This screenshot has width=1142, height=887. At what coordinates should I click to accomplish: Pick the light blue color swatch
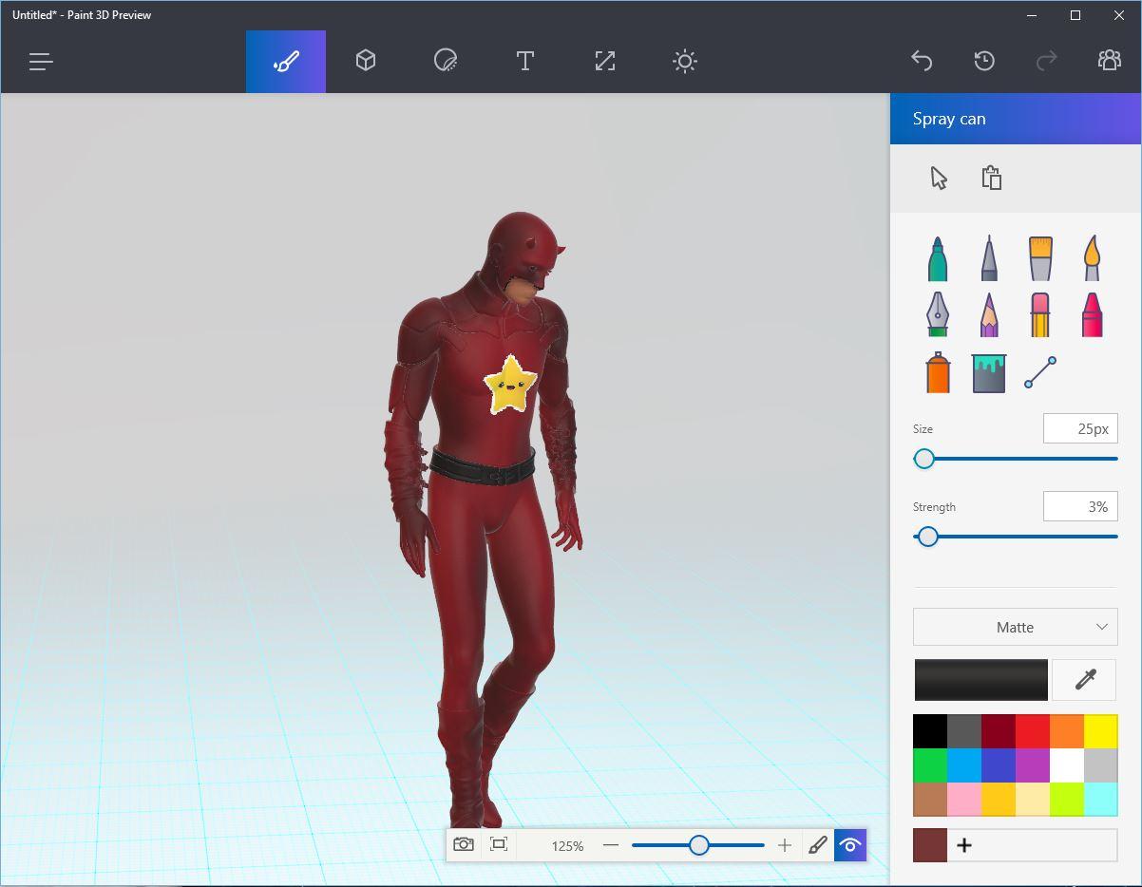964,765
